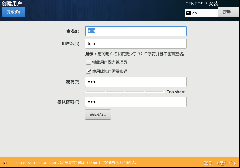
Task: Open the 帮助! help button
Action: [x=228, y=12]
